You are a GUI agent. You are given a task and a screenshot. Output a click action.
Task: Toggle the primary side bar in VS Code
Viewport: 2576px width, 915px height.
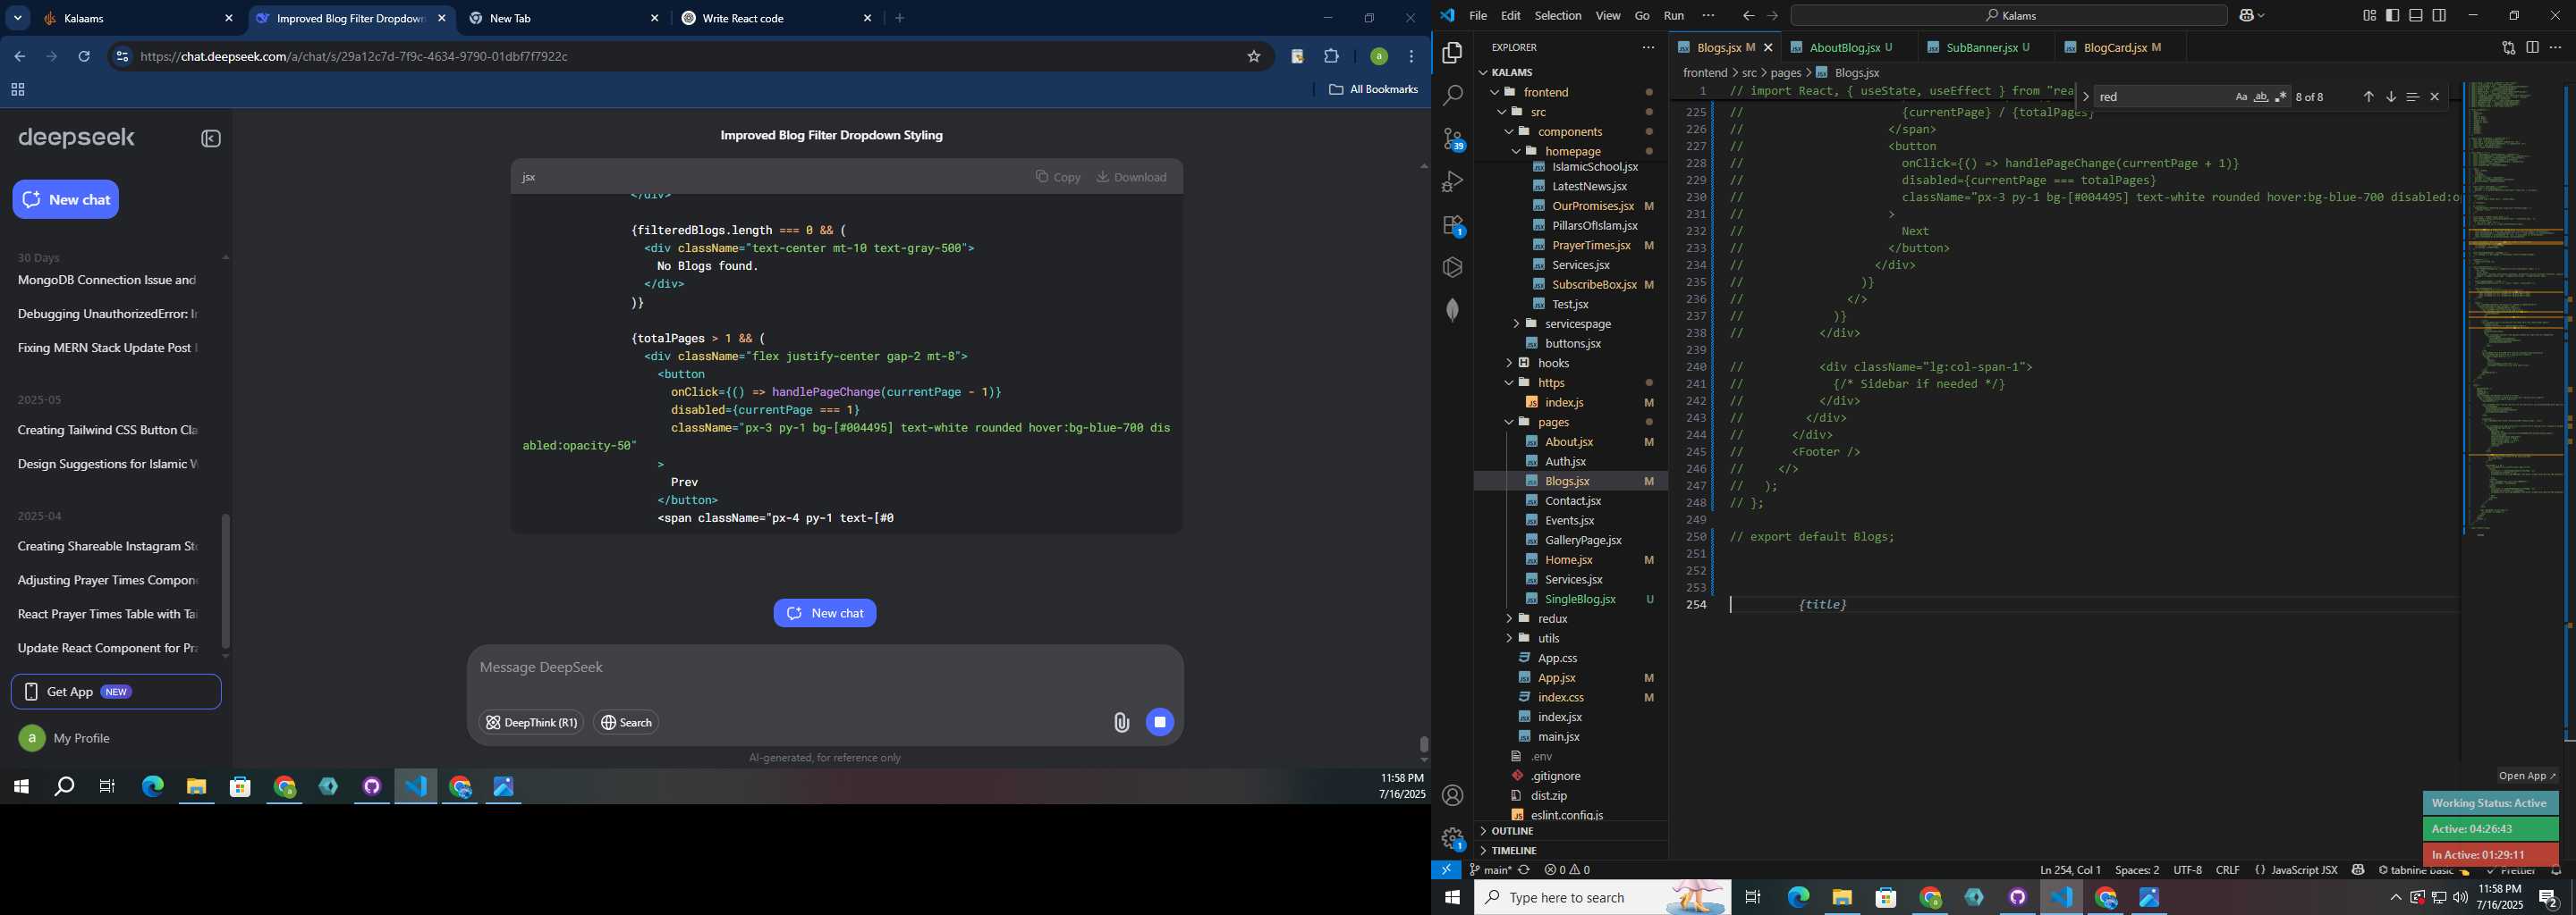[x=2393, y=15]
